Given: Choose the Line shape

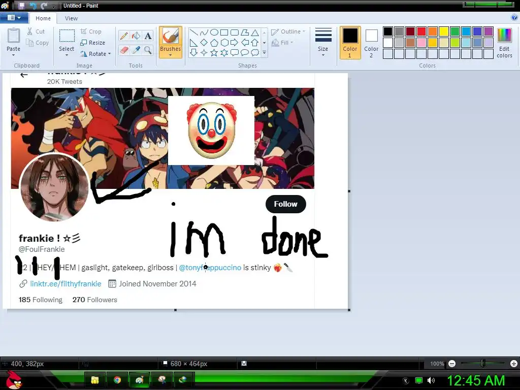Looking at the screenshot, I should 193,32.
